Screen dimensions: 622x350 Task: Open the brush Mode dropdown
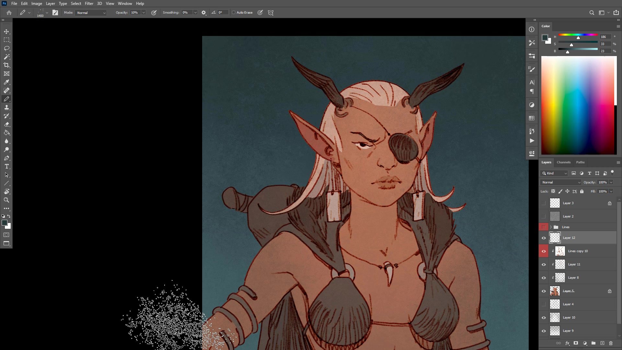click(x=91, y=13)
